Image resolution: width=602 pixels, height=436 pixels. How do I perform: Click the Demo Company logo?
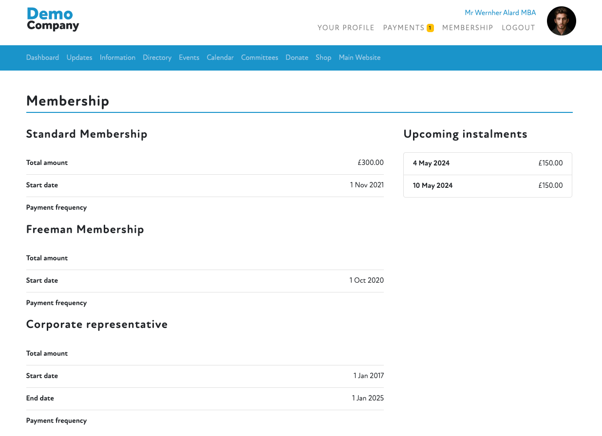(53, 20)
